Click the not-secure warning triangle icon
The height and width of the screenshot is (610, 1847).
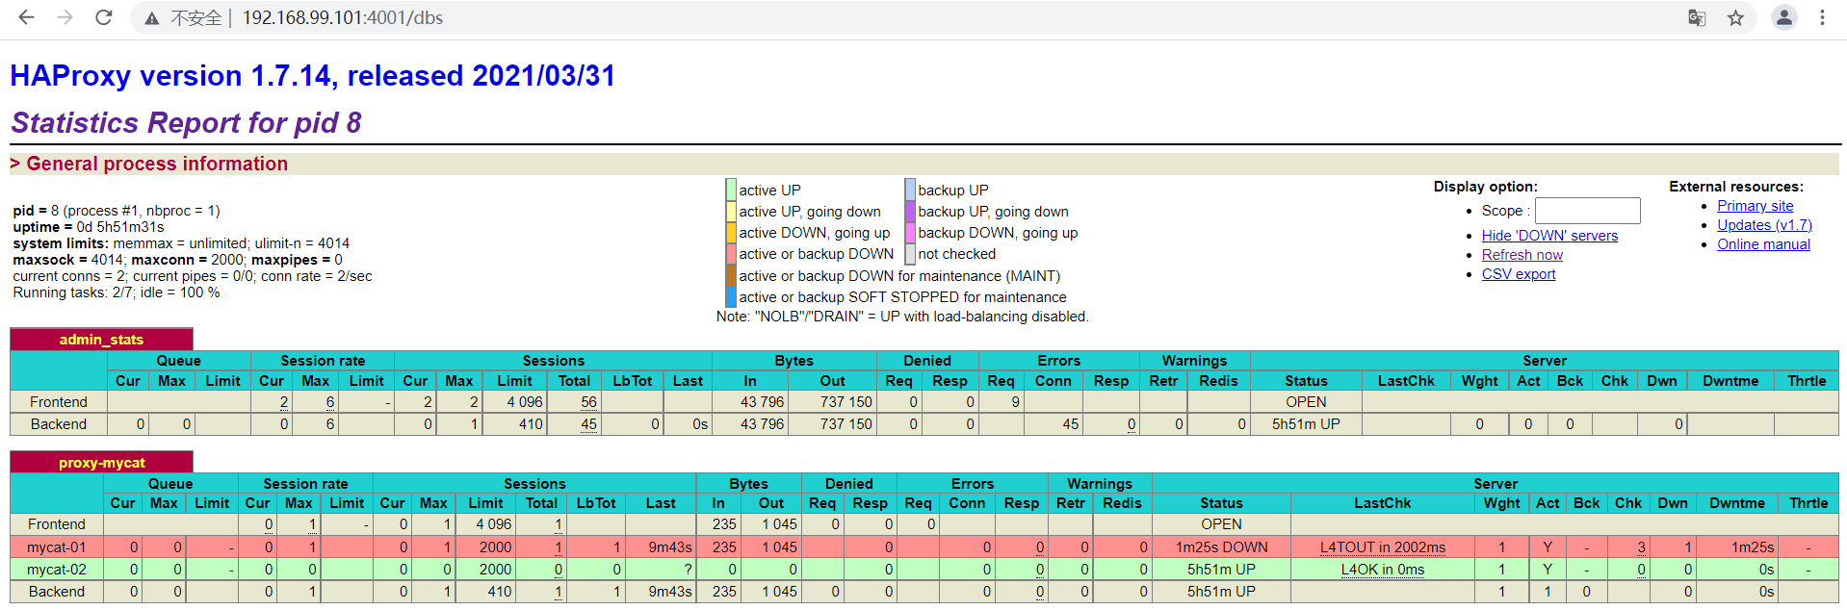pos(152,18)
